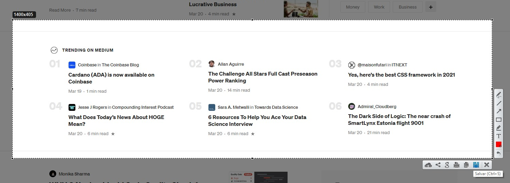510x183 pixels.
Task: Save the screenshot with the floppy icon
Action: pyautogui.click(x=476, y=165)
